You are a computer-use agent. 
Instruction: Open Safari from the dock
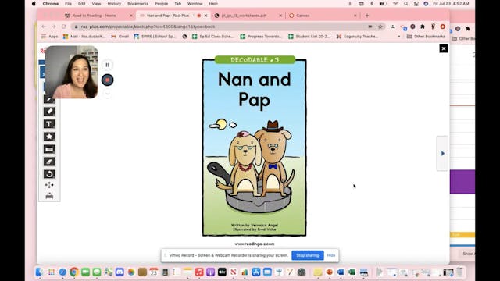[x=62, y=272]
